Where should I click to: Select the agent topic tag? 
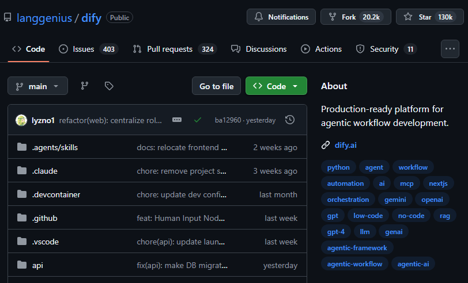click(374, 167)
